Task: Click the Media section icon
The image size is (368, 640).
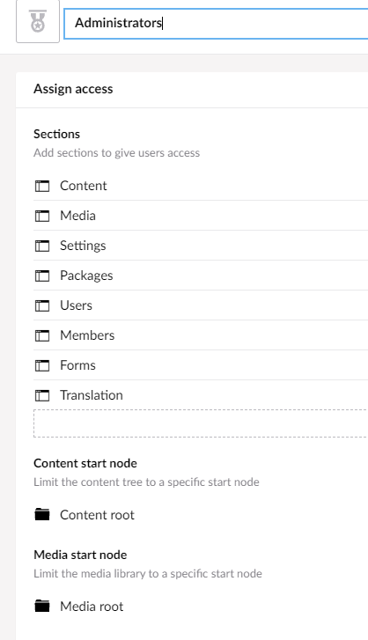Action: tap(42, 216)
